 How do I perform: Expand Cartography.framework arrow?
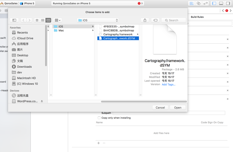(x=138, y=34)
